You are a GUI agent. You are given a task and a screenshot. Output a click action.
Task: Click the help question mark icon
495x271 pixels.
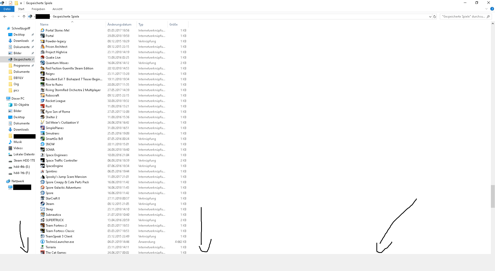pos(492,9)
